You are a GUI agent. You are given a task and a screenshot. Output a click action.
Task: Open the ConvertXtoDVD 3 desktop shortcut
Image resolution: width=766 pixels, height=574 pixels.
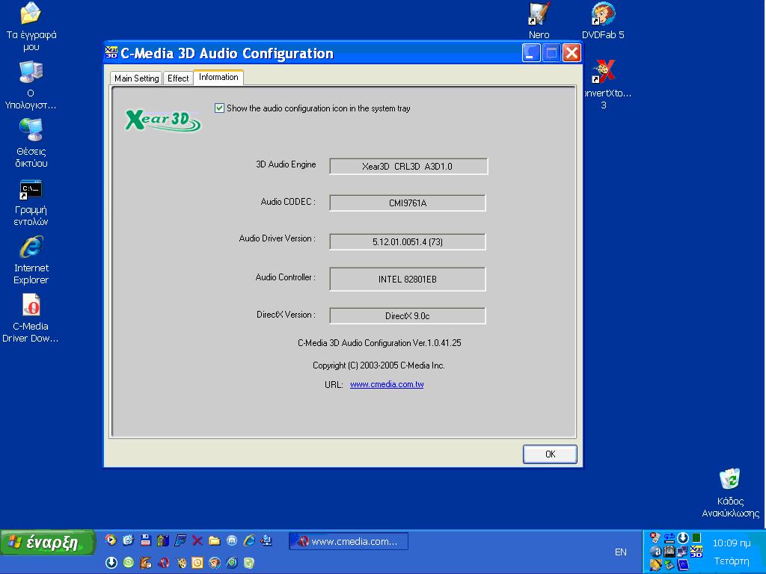pos(604,84)
